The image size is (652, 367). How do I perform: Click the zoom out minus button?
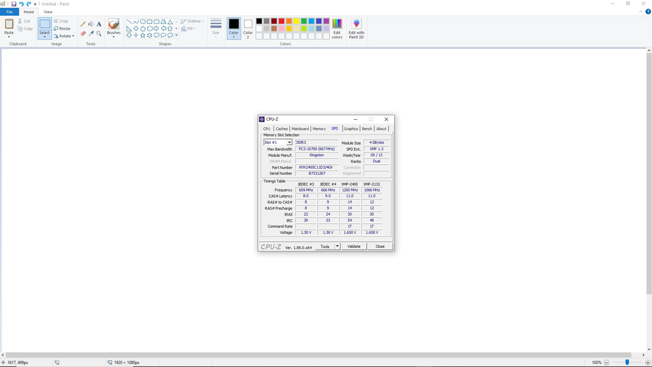[606, 362]
